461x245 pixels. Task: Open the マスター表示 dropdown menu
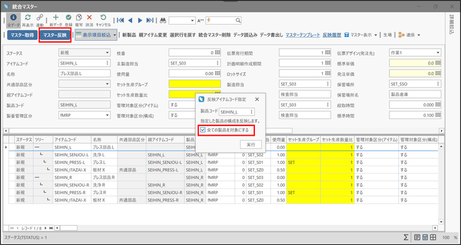pos(376,35)
